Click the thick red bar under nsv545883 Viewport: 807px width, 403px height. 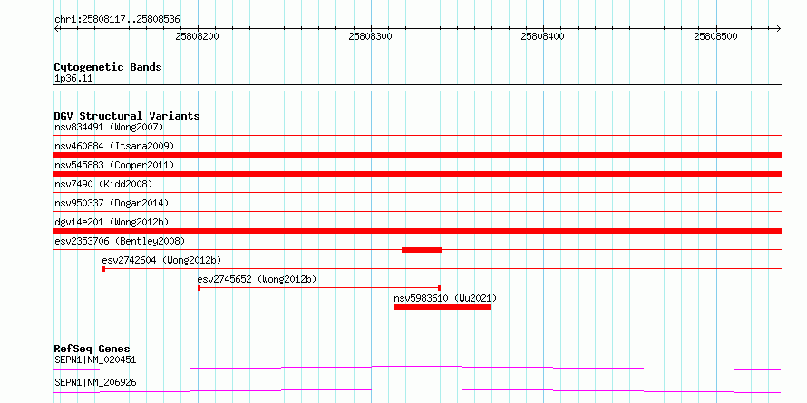click(417, 174)
